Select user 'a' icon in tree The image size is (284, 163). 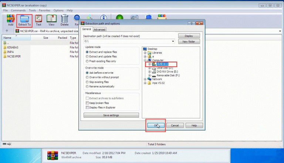pos(149,56)
